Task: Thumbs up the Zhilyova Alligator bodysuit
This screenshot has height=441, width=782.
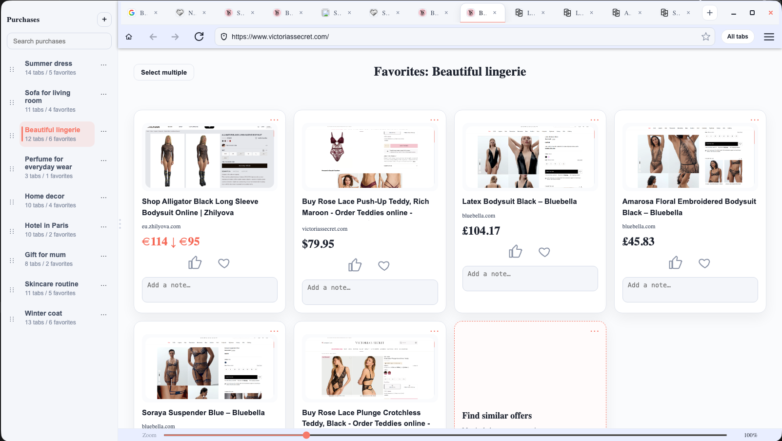Action: tap(195, 263)
